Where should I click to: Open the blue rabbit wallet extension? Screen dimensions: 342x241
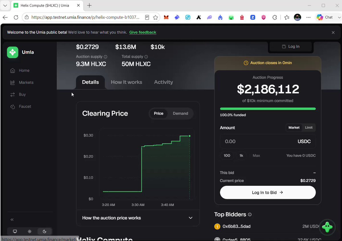pos(177,17)
